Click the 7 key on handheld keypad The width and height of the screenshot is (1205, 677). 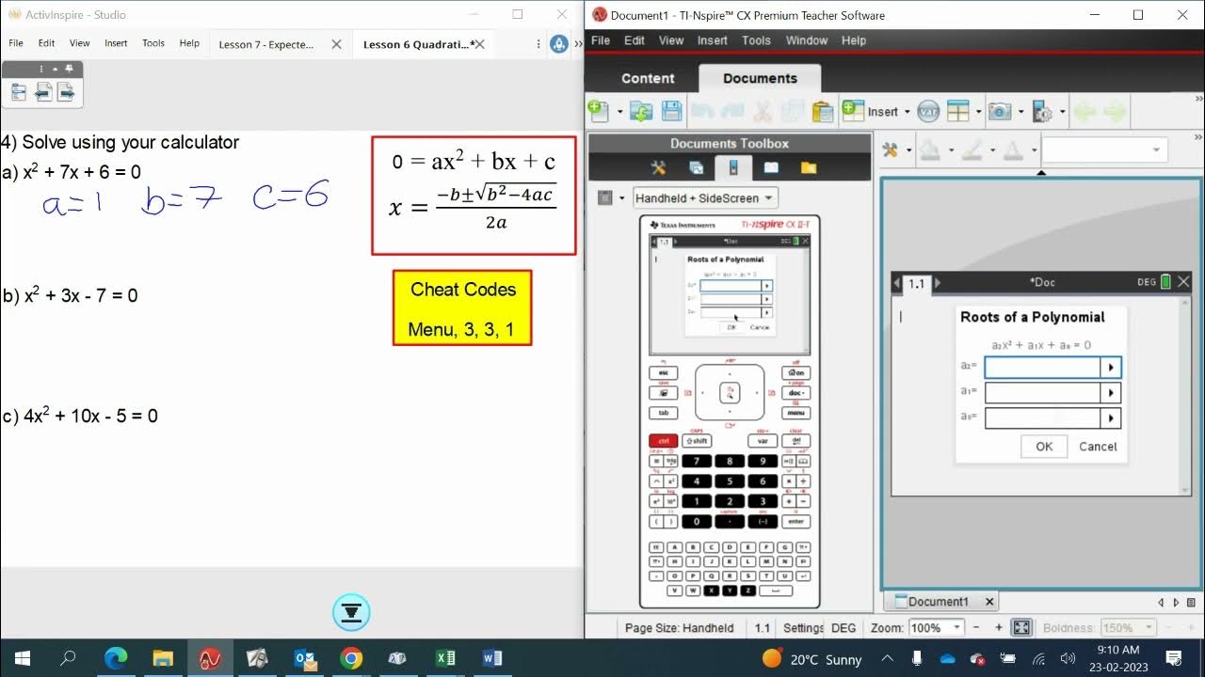click(697, 462)
